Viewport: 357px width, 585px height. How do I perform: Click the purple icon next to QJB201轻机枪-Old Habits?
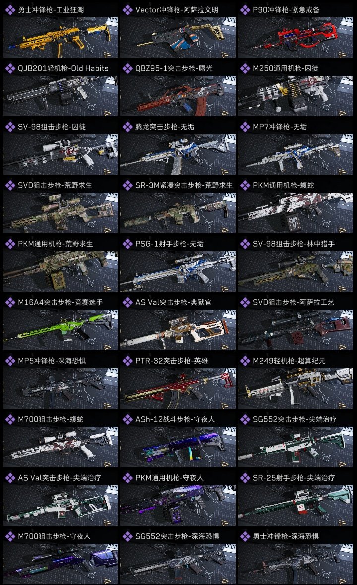click(x=10, y=68)
